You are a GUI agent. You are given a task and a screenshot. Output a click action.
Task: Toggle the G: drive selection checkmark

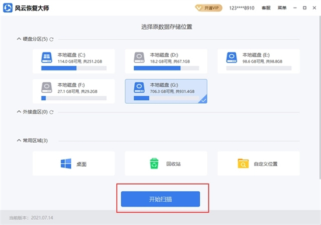tap(204, 100)
